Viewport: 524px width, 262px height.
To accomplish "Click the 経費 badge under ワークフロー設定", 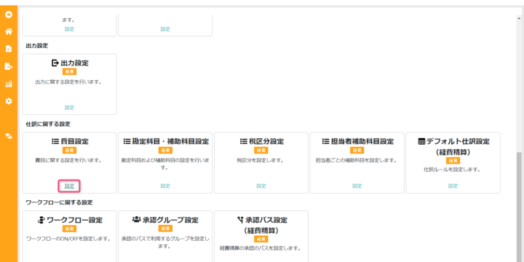I will (70, 229).
